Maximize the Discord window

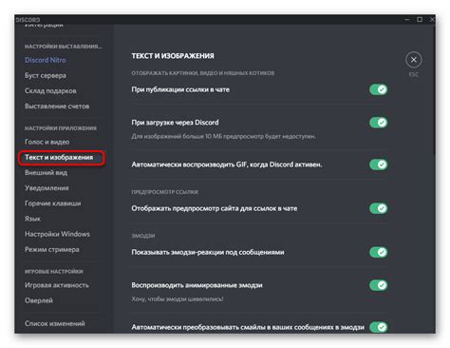point(420,20)
